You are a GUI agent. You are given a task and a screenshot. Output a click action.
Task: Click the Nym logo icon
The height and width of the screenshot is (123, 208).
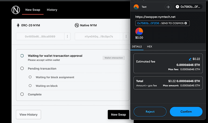click(x=16, y=10)
